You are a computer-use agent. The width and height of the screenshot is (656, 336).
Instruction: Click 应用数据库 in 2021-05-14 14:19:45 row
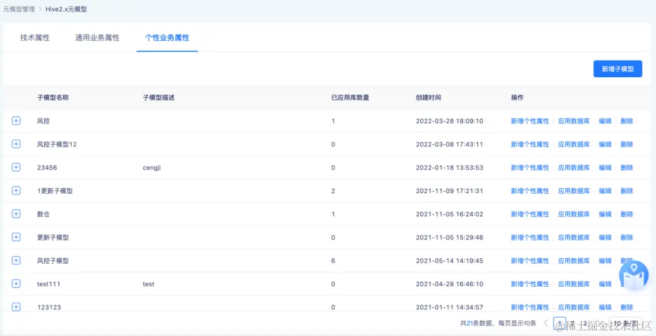point(574,261)
